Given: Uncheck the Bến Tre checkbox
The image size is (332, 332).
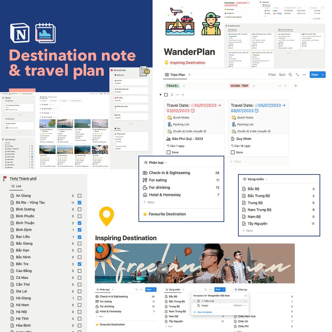Looking at the screenshot, I should (80, 264).
